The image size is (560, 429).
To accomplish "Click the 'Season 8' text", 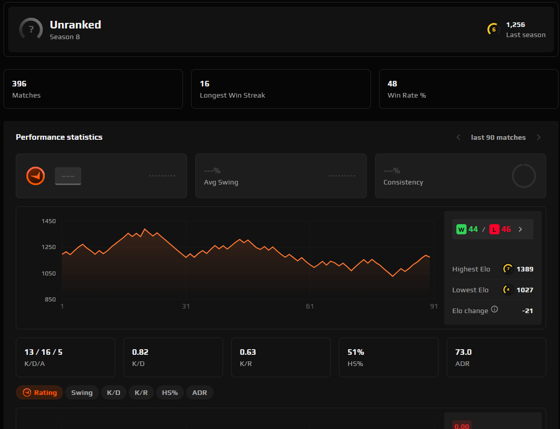I will [x=65, y=37].
